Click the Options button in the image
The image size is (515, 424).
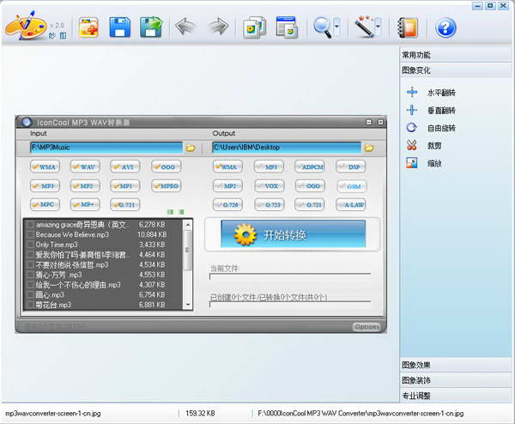(367, 327)
